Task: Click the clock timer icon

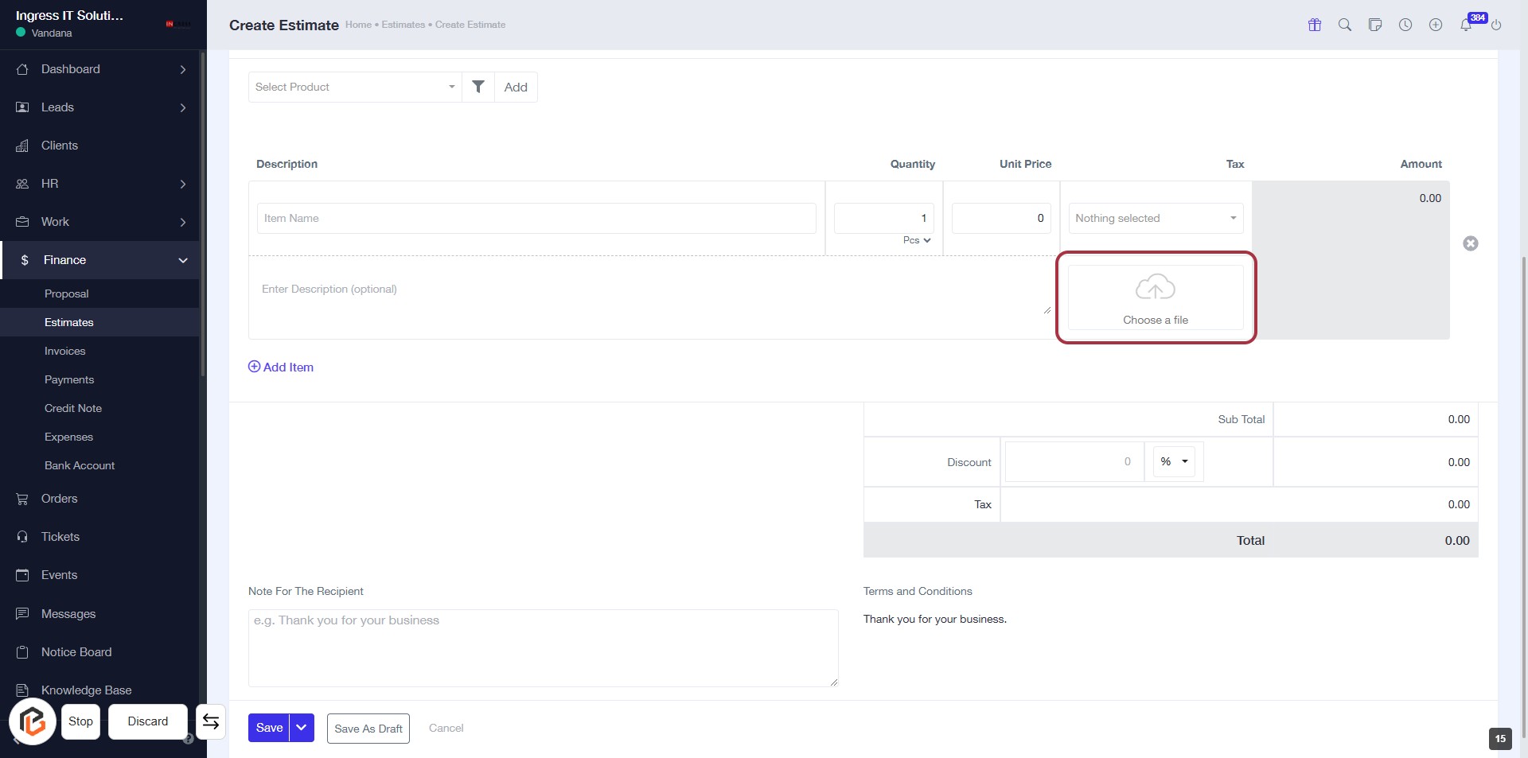Action: pyautogui.click(x=1405, y=25)
